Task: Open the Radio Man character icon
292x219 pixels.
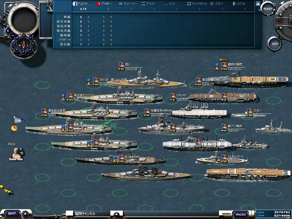Action: [17, 154]
